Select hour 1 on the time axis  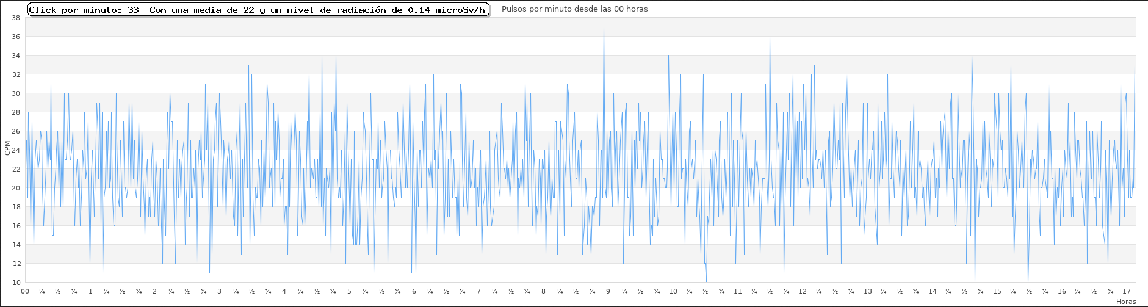pos(90,291)
